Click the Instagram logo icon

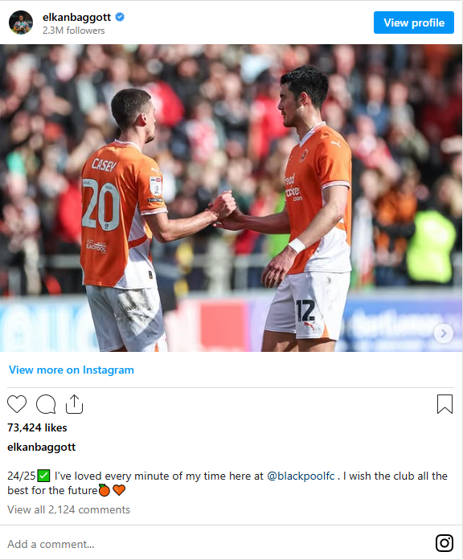pyautogui.click(x=445, y=543)
